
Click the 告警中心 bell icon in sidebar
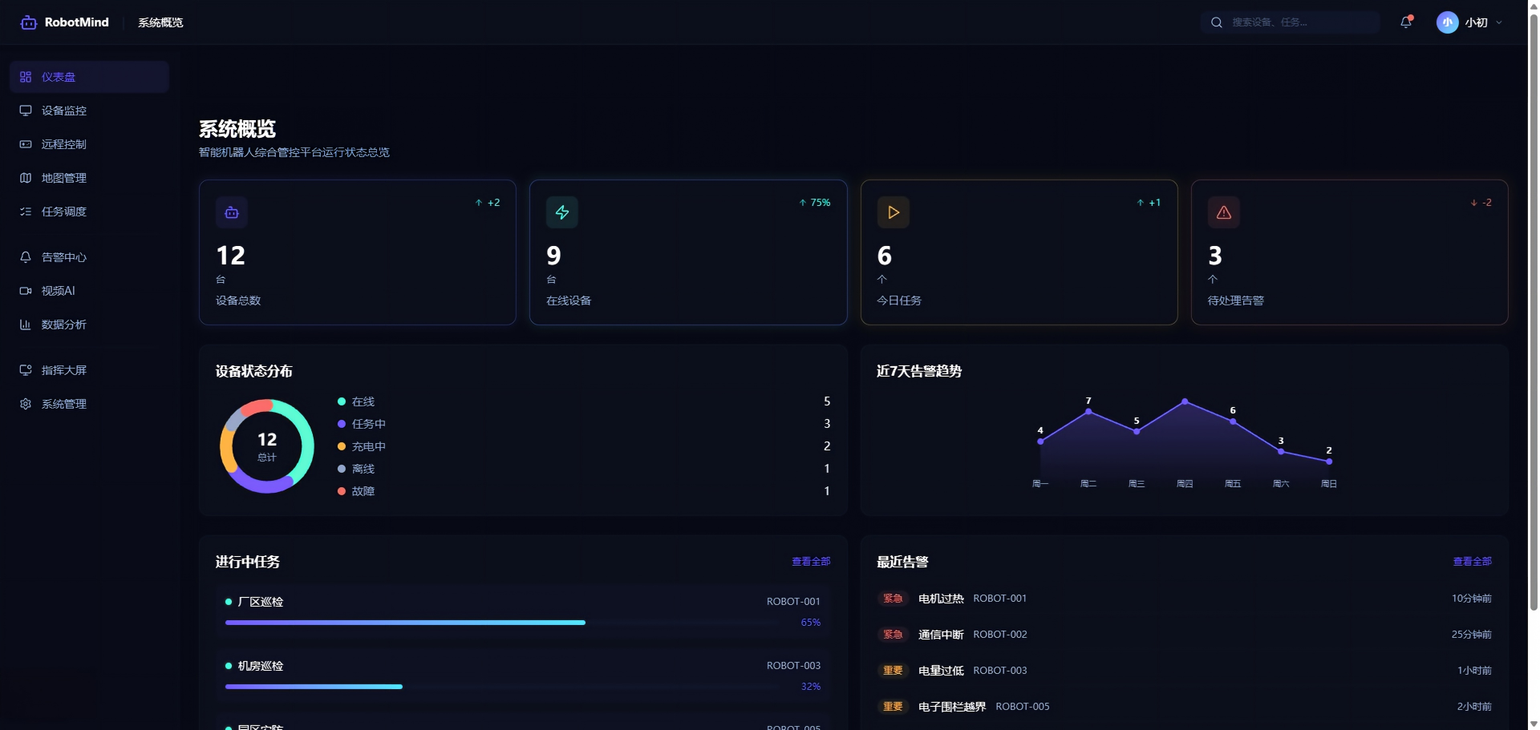[x=26, y=257]
